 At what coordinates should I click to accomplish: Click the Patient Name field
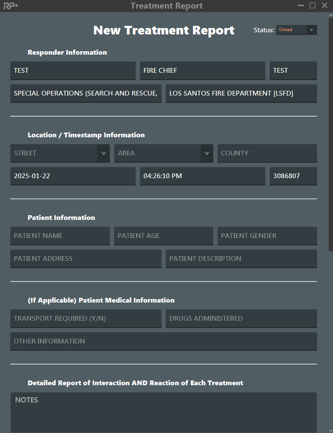(60, 236)
